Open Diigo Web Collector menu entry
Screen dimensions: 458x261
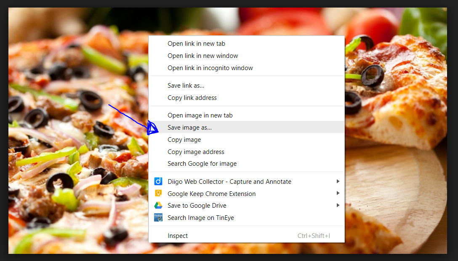coord(247,181)
